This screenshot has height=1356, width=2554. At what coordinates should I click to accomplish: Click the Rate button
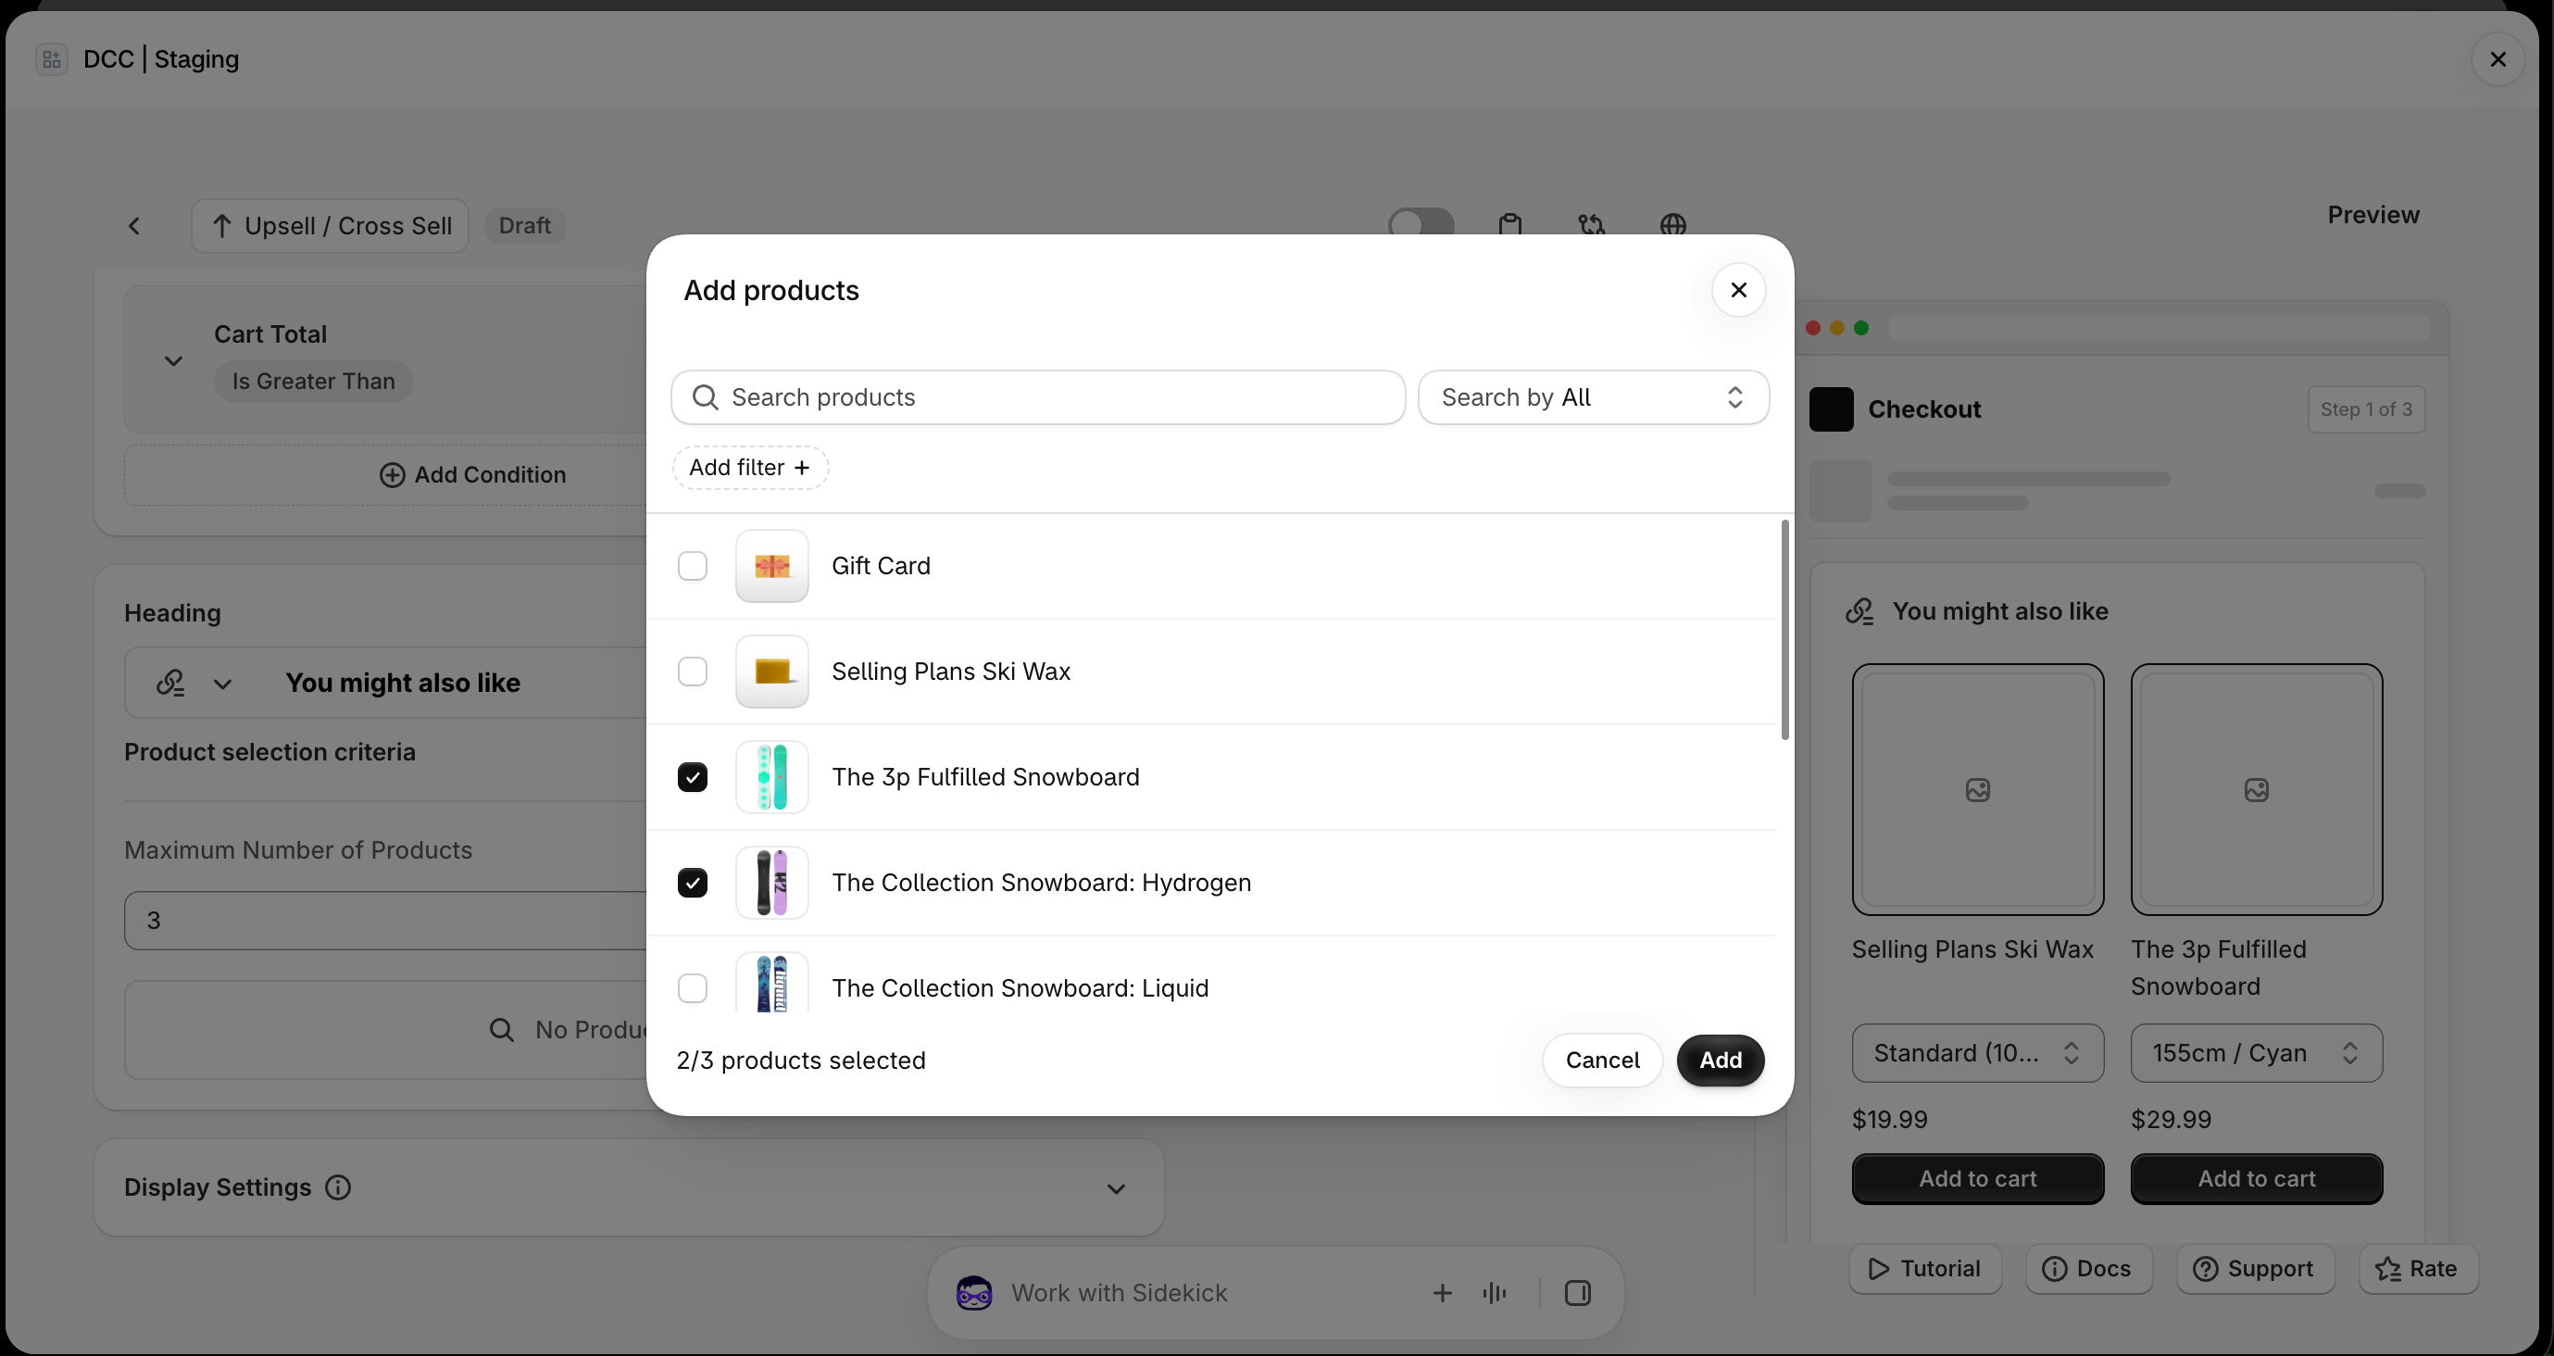pos(2417,1269)
